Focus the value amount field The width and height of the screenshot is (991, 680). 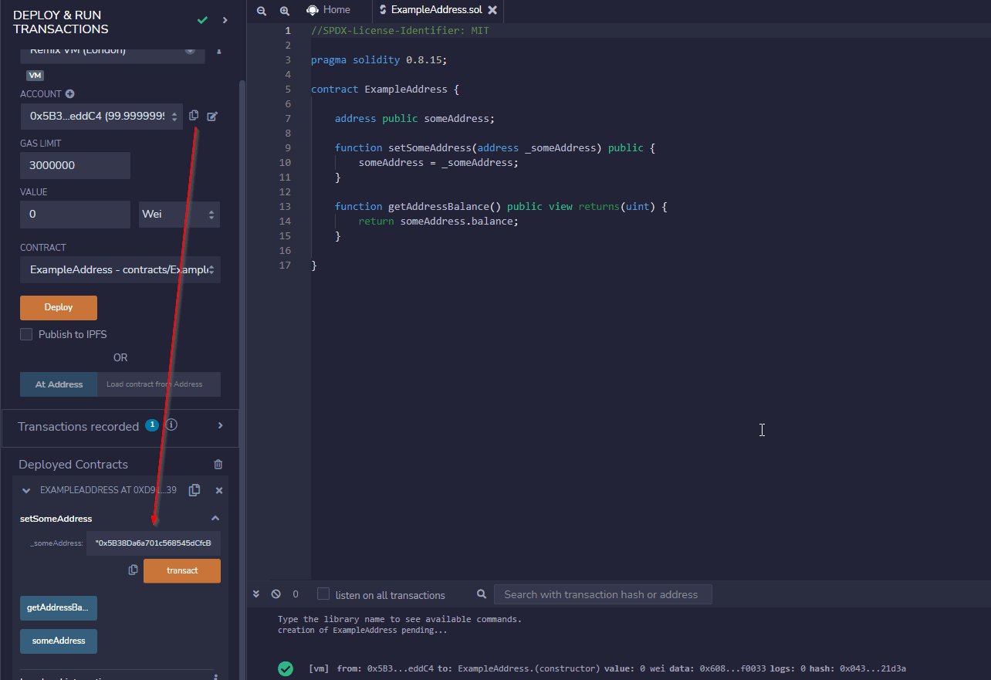75,214
